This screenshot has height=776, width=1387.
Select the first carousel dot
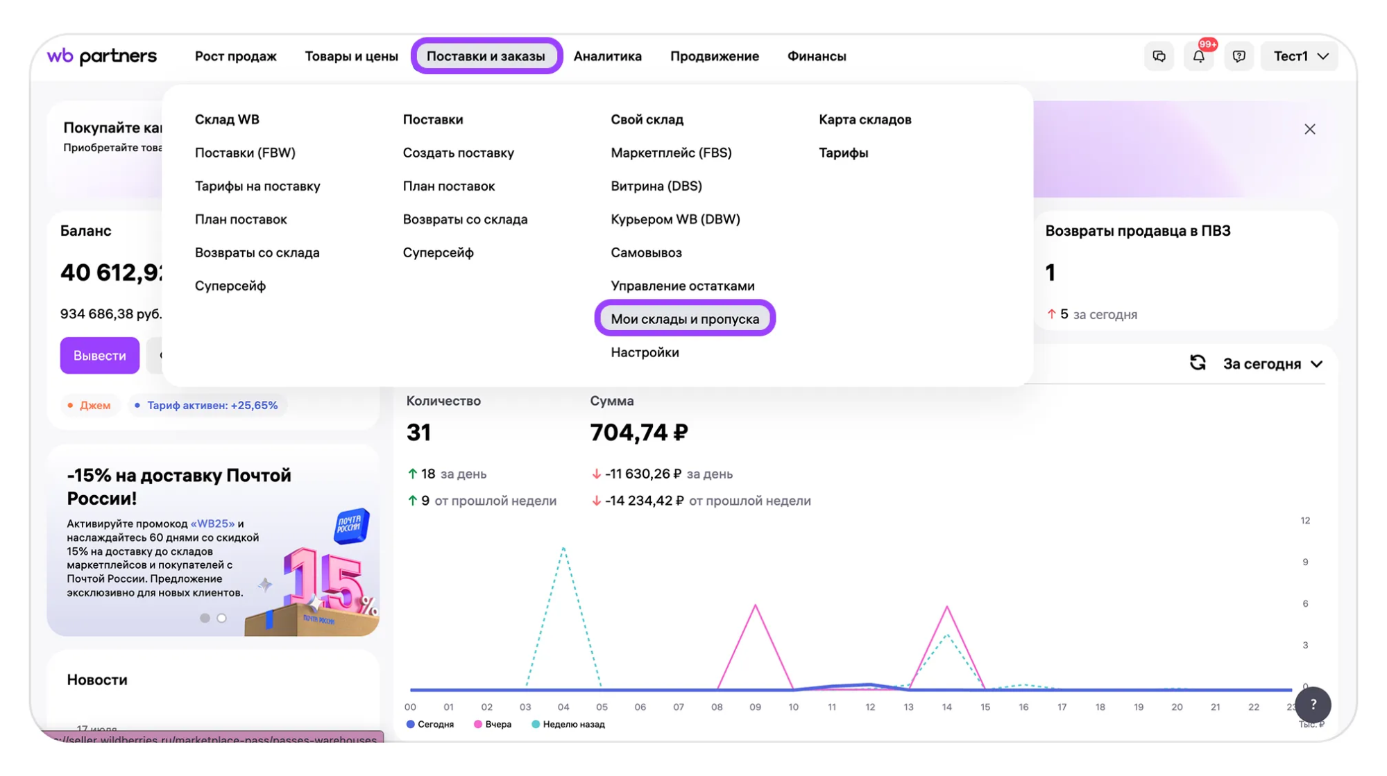205,618
